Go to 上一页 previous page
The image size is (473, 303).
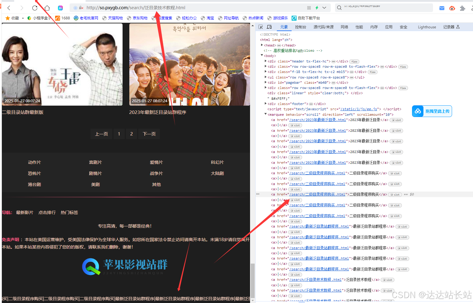[101, 134]
